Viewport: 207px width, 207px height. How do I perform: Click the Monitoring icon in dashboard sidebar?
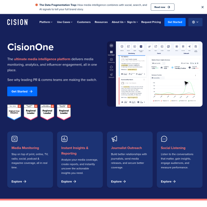(x=111, y=60)
